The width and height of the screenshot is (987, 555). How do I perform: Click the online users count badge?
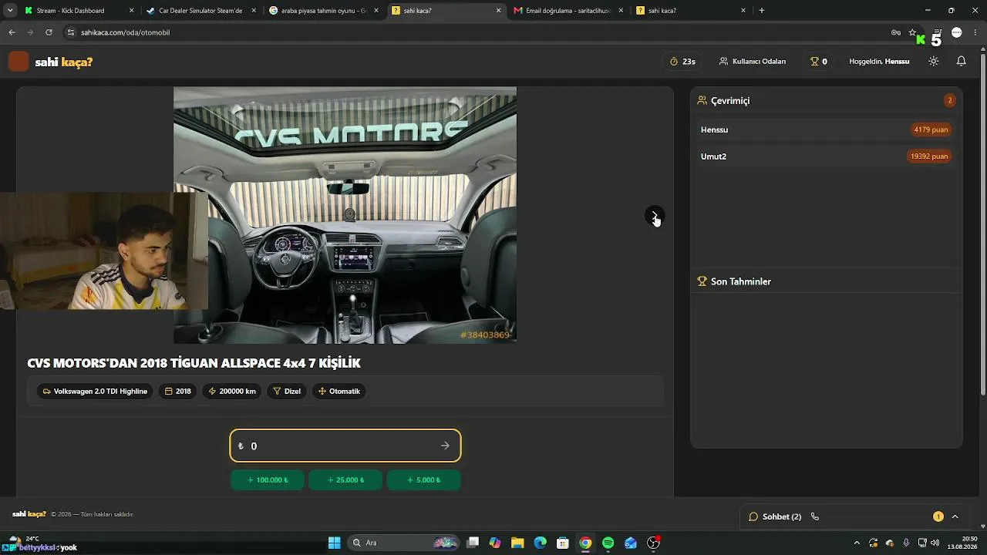(949, 101)
